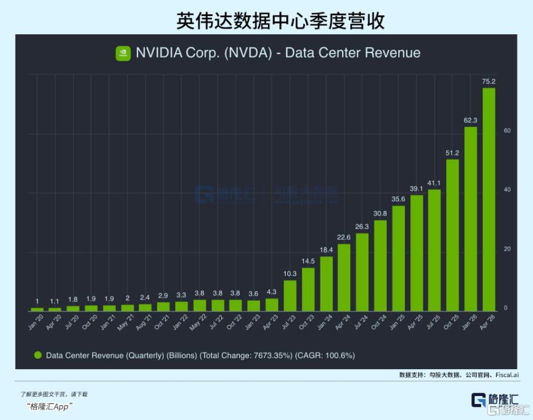Click the Jan '20 x-axis label
Image resolution: width=533 pixels, height=420 pixels.
point(35,322)
